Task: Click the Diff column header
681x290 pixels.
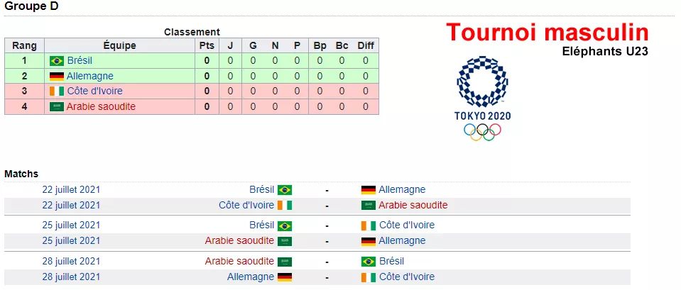Action: pos(366,45)
